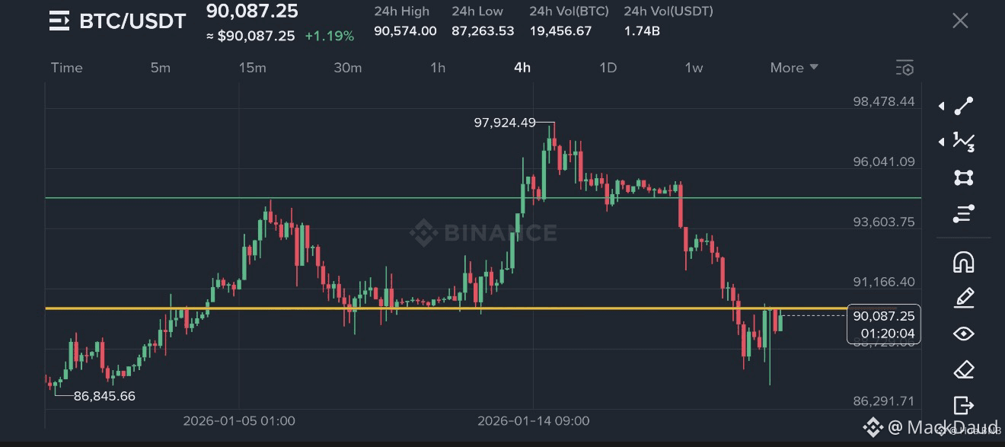Open chart indicator settings icon
1005x447 pixels.
(x=904, y=68)
